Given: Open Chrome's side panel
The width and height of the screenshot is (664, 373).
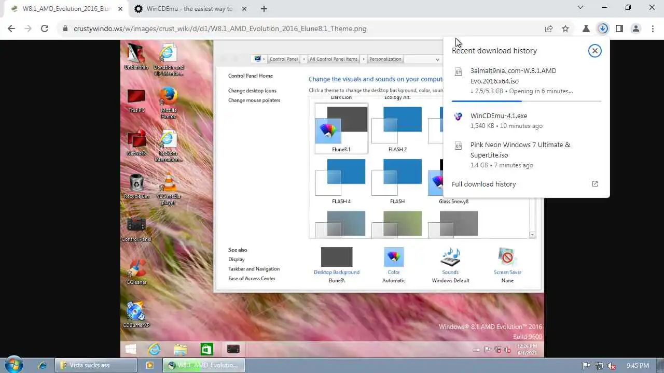Looking at the screenshot, I should [x=619, y=28].
